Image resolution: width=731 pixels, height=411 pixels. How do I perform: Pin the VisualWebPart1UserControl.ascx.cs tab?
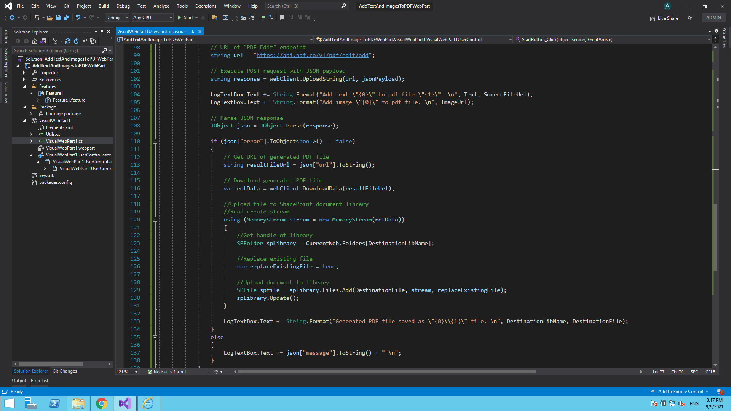click(x=193, y=32)
